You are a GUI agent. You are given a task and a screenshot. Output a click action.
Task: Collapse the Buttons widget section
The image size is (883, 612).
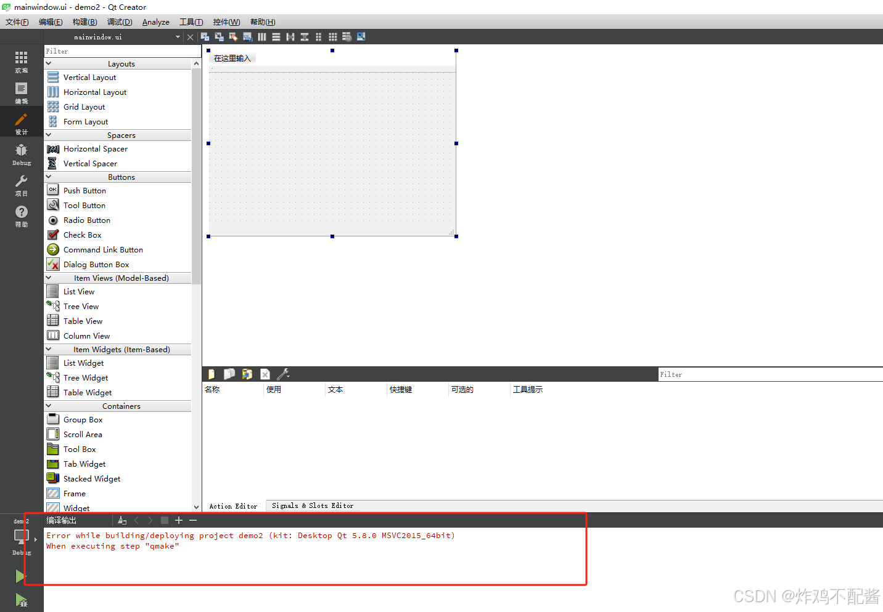coord(49,177)
